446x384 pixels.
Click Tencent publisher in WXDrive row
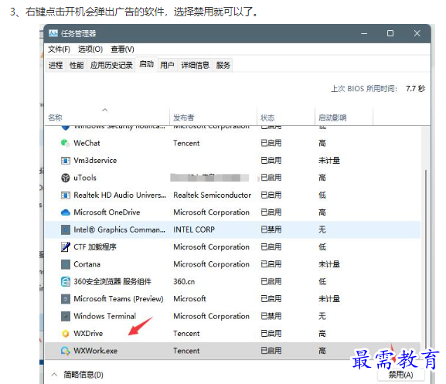click(186, 334)
